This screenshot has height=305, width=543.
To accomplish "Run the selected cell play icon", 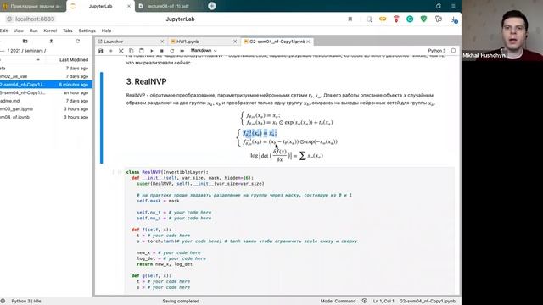I will click(152, 51).
